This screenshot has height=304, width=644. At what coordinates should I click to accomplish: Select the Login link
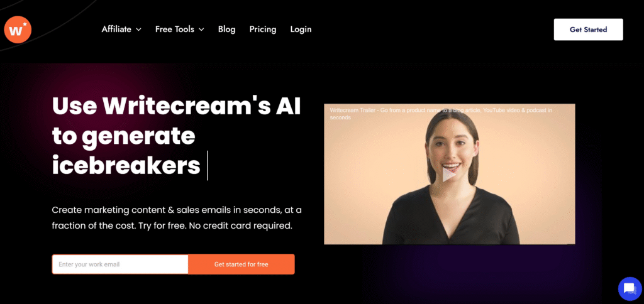tap(301, 29)
